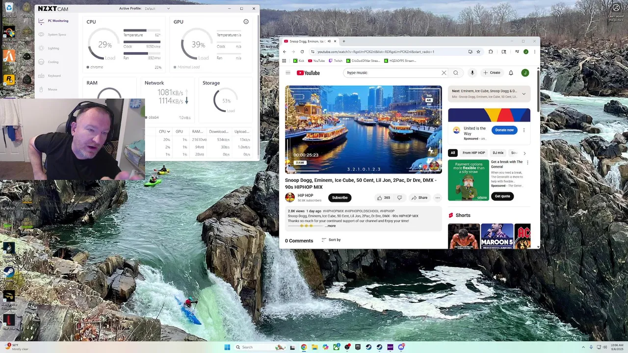
Task: Select the All filter chip
Action: pyautogui.click(x=453, y=153)
